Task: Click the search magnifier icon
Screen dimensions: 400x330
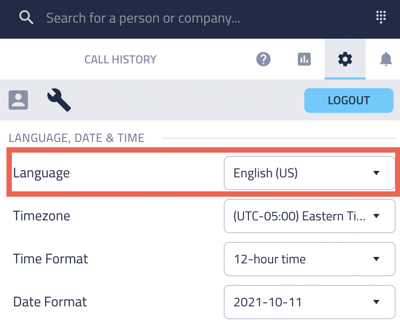Action: coord(26,18)
